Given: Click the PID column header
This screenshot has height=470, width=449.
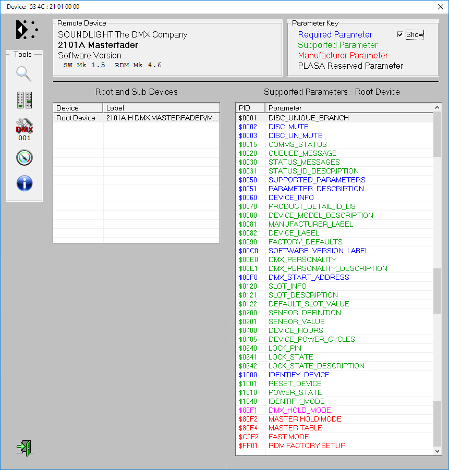Looking at the screenshot, I should pos(250,108).
